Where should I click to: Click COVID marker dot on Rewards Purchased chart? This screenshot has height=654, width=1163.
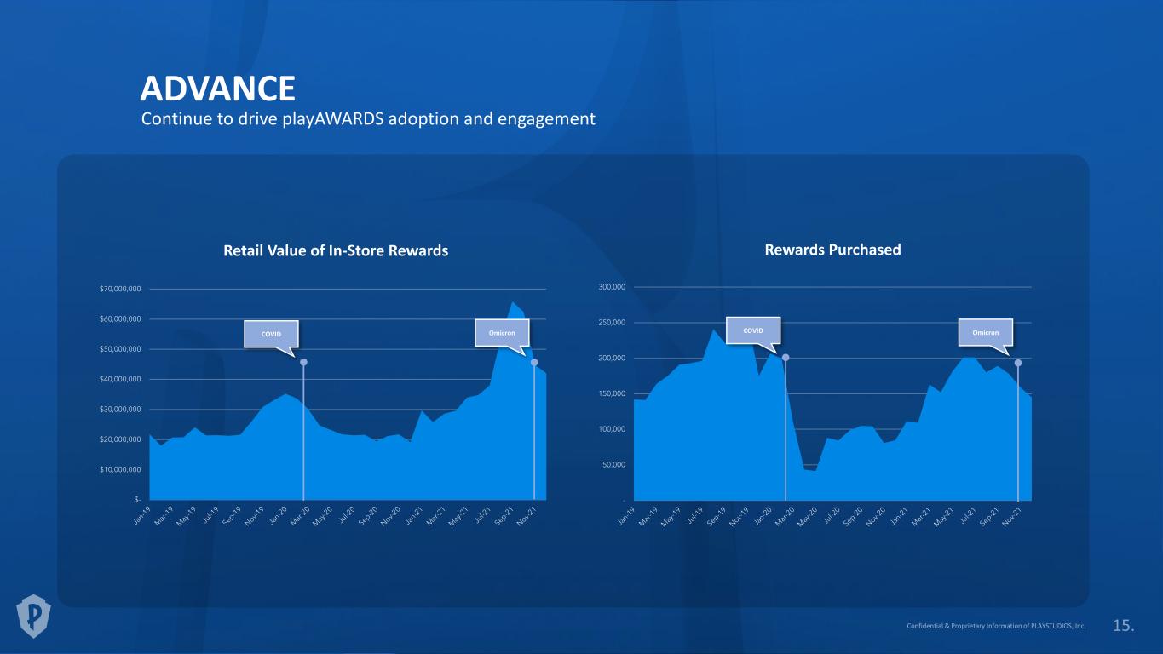click(x=786, y=358)
